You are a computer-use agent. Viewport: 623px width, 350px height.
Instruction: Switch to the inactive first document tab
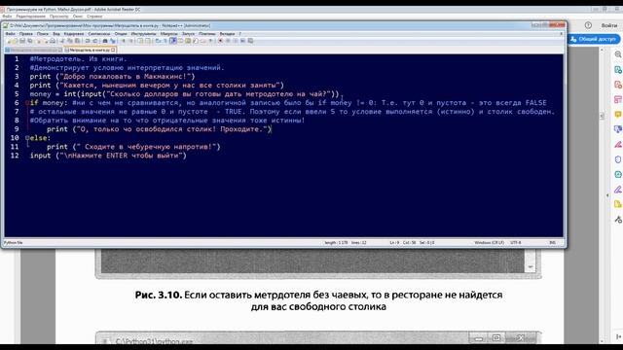click(x=34, y=50)
